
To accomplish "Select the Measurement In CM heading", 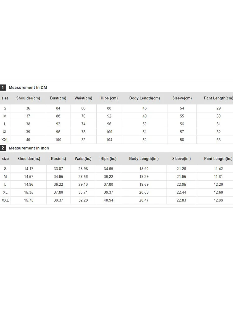I will pos(28,88).
